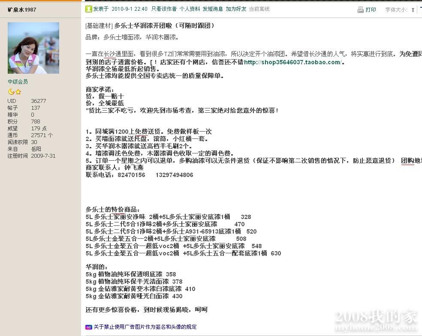
Task: Click the underlined 免费 keyword in item 1
Action: pos(141,132)
